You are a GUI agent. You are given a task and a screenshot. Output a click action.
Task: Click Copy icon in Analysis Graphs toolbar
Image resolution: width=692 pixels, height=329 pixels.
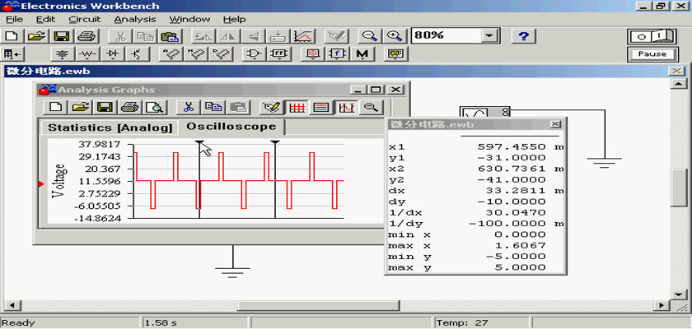tap(213, 107)
